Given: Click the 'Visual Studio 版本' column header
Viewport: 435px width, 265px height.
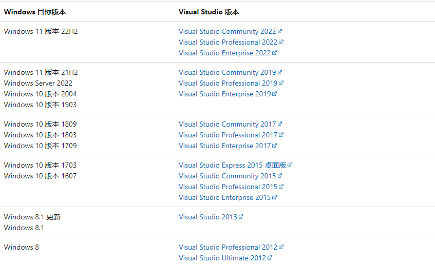Looking at the screenshot, I should tap(209, 12).
